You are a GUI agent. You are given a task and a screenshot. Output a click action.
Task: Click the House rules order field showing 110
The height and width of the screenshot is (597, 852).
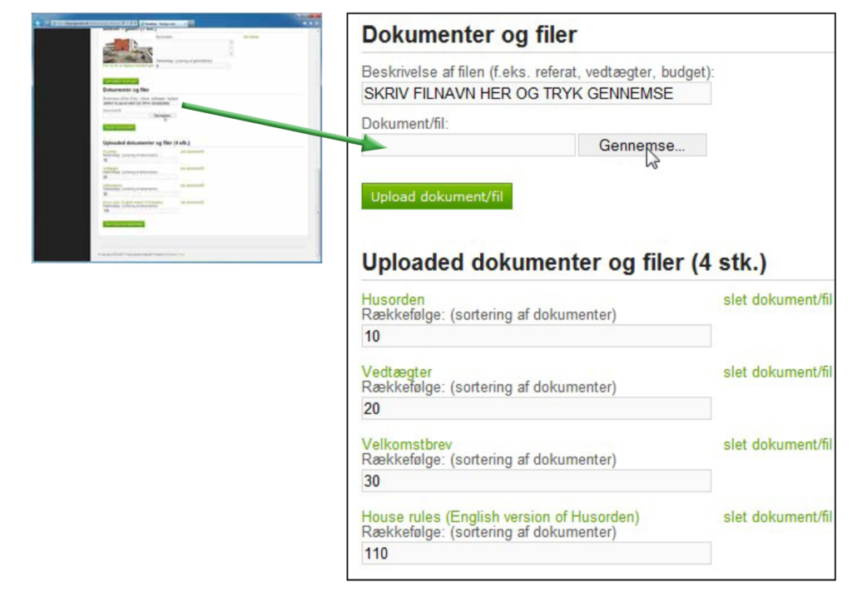pyautogui.click(x=536, y=553)
